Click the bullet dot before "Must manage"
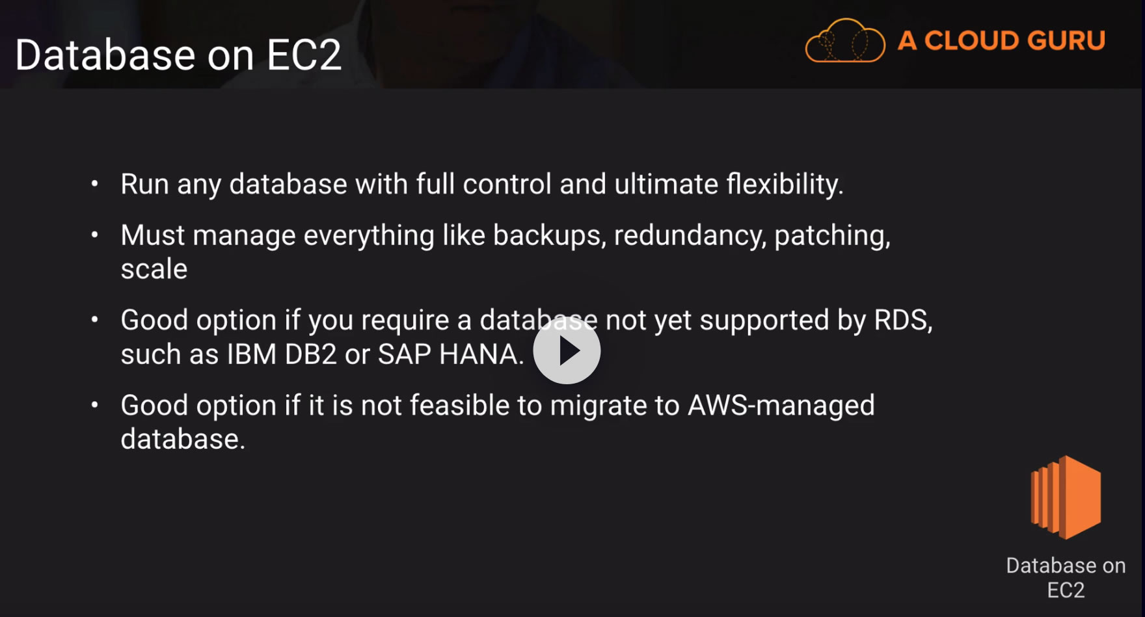Screen dimensions: 1145x617 click(x=95, y=235)
